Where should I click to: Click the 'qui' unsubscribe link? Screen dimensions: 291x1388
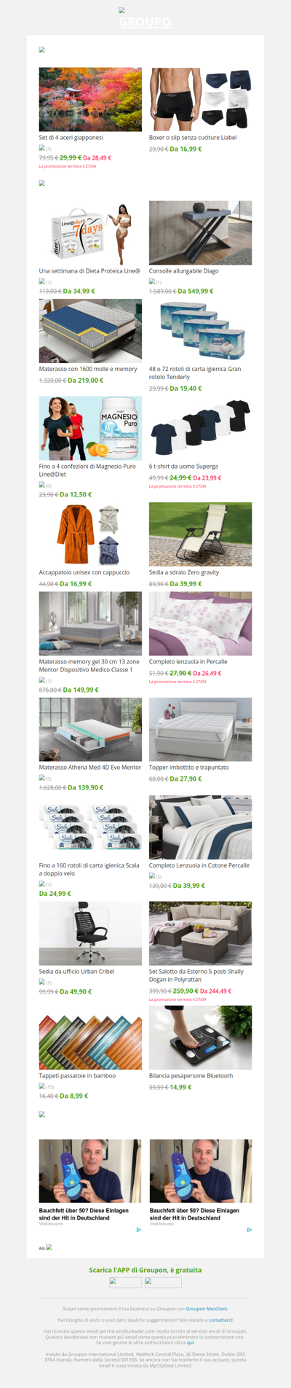coord(190,1342)
